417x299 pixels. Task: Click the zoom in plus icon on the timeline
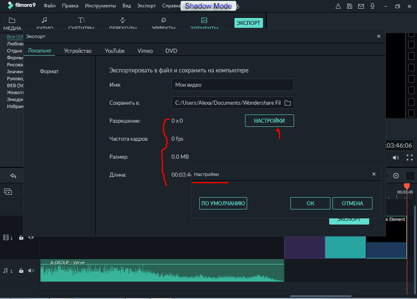[396, 175]
